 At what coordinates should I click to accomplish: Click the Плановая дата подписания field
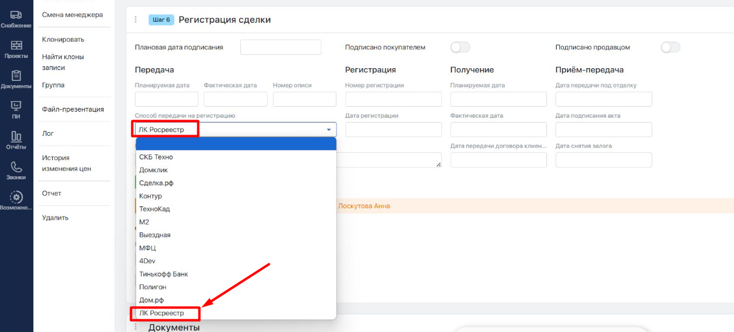point(280,47)
